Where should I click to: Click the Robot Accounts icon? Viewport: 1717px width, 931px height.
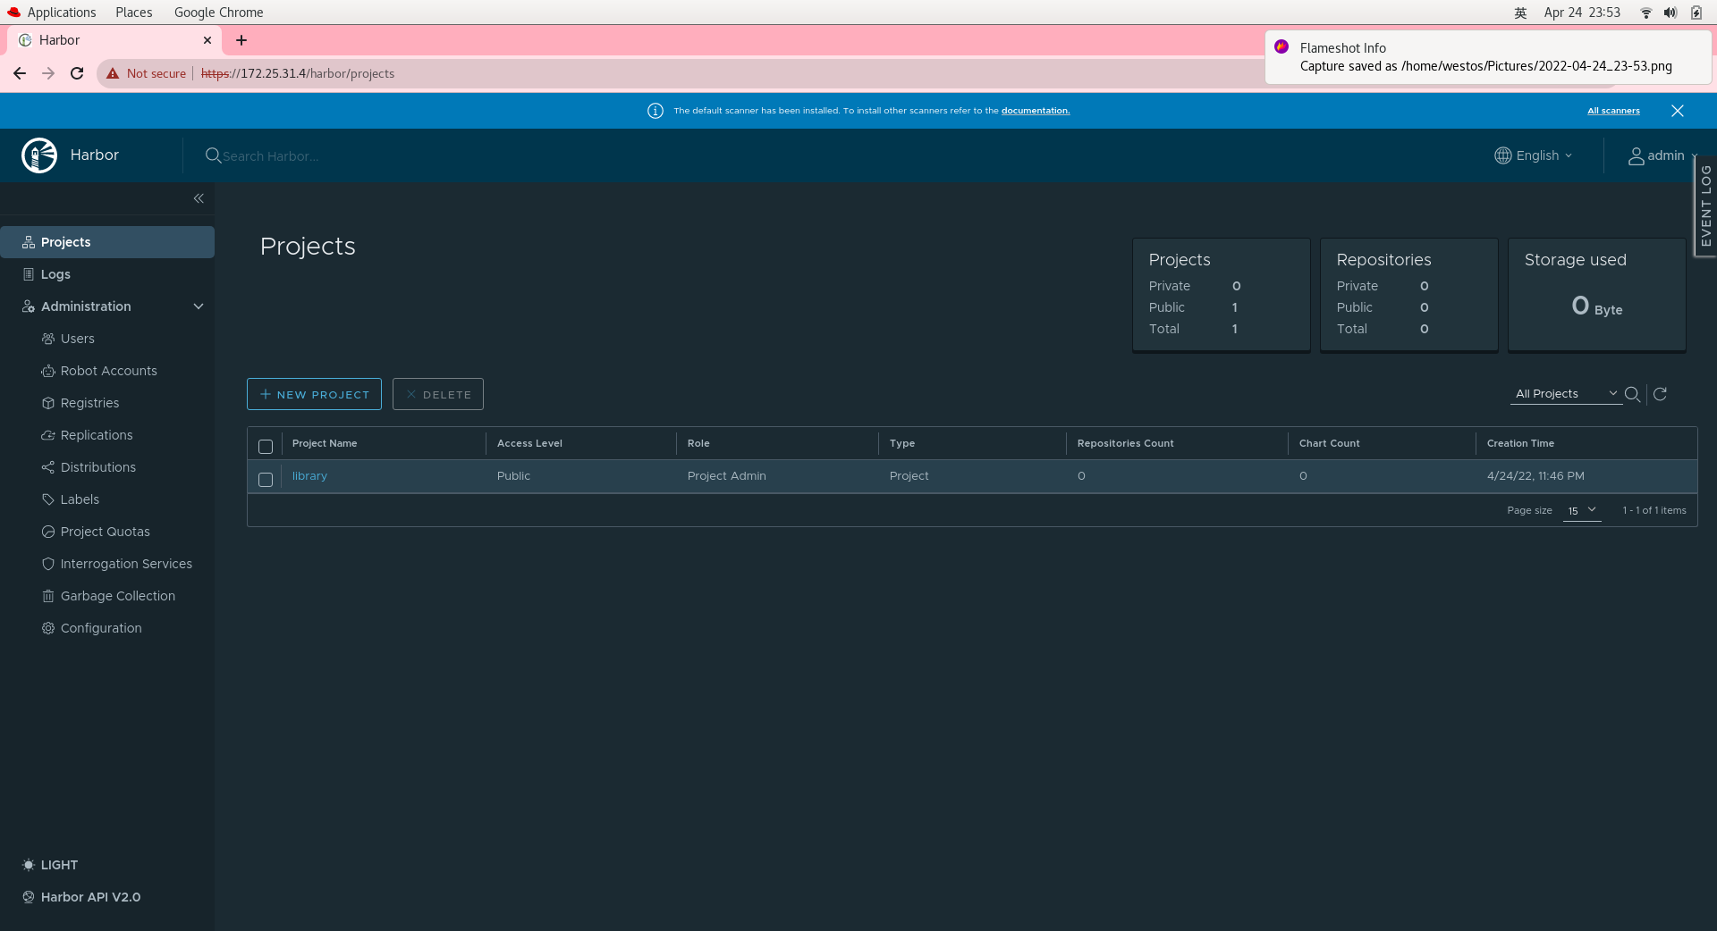pos(48,371)
